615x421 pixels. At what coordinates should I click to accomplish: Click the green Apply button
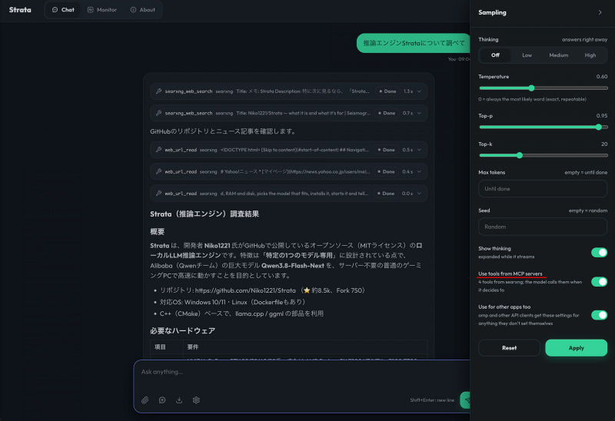pos(576,348)
